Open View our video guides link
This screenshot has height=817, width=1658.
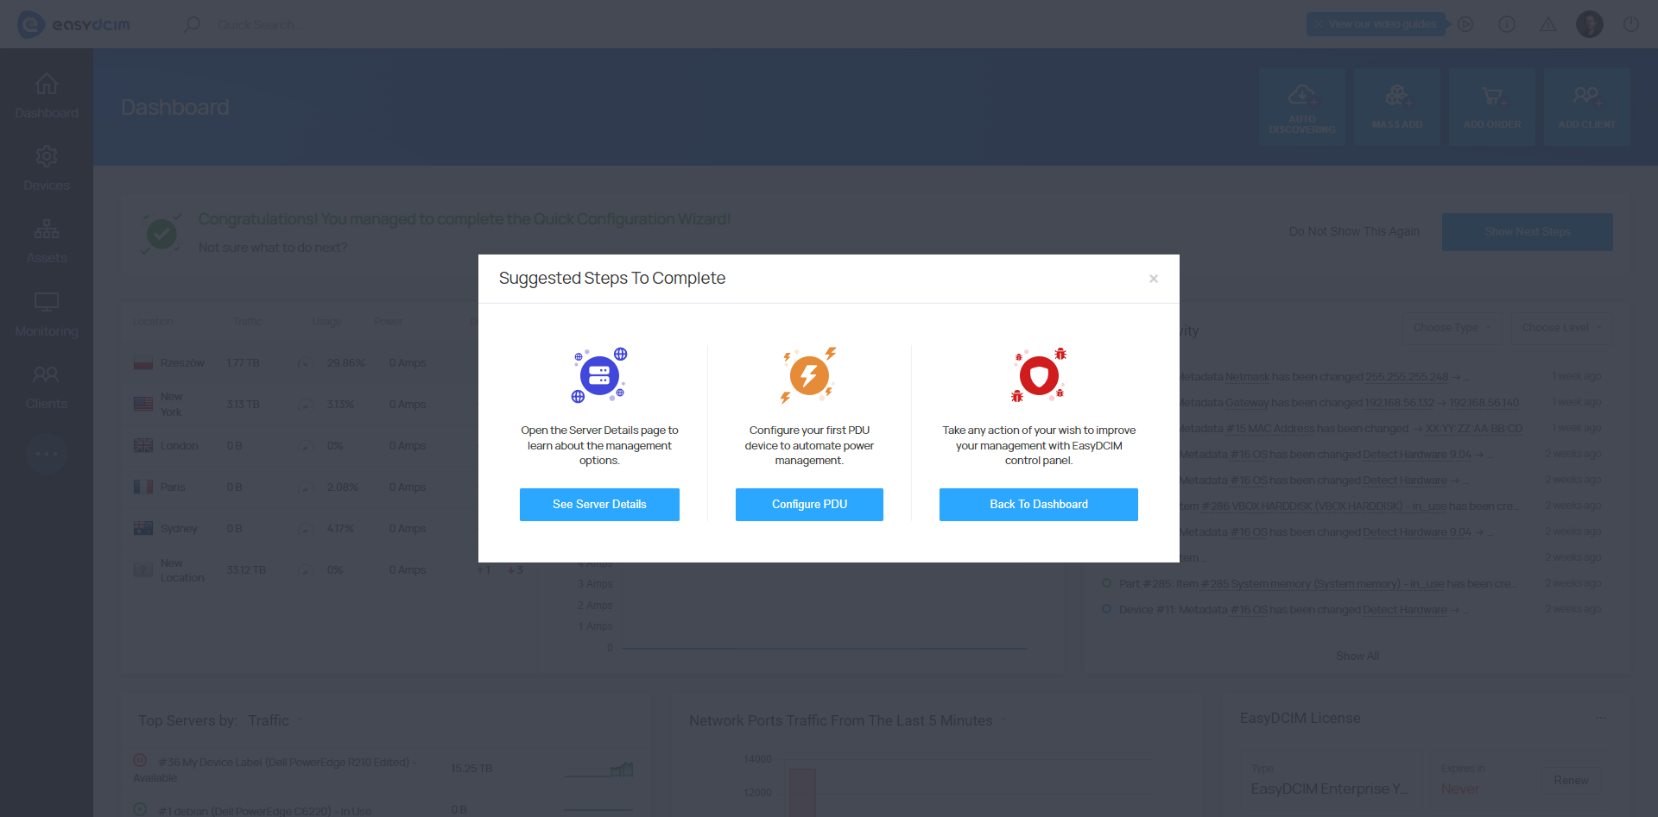(x=1377, y=24)
